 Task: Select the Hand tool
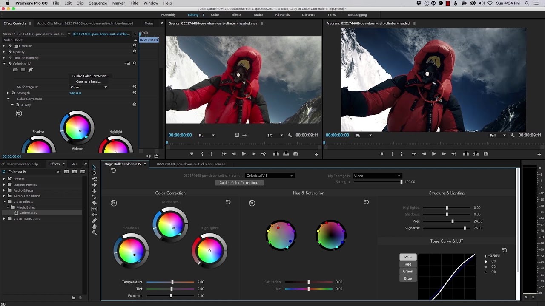click(x=94, y=227)
